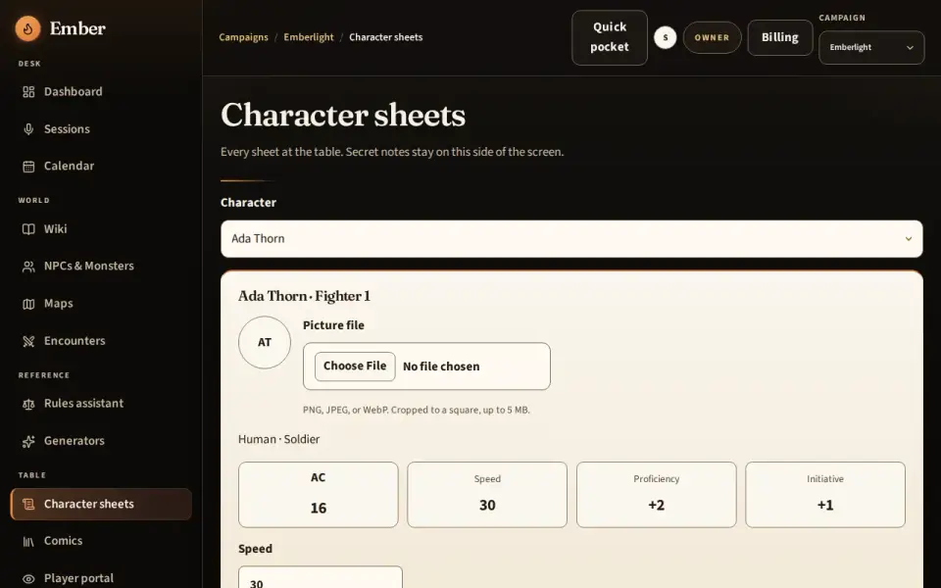Open the Dashboard page
The image size is (941, 588).
101,92
